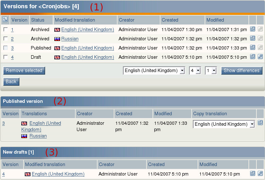
Task: Click disabled edit icon for version 2
Action: pos(260,38)
